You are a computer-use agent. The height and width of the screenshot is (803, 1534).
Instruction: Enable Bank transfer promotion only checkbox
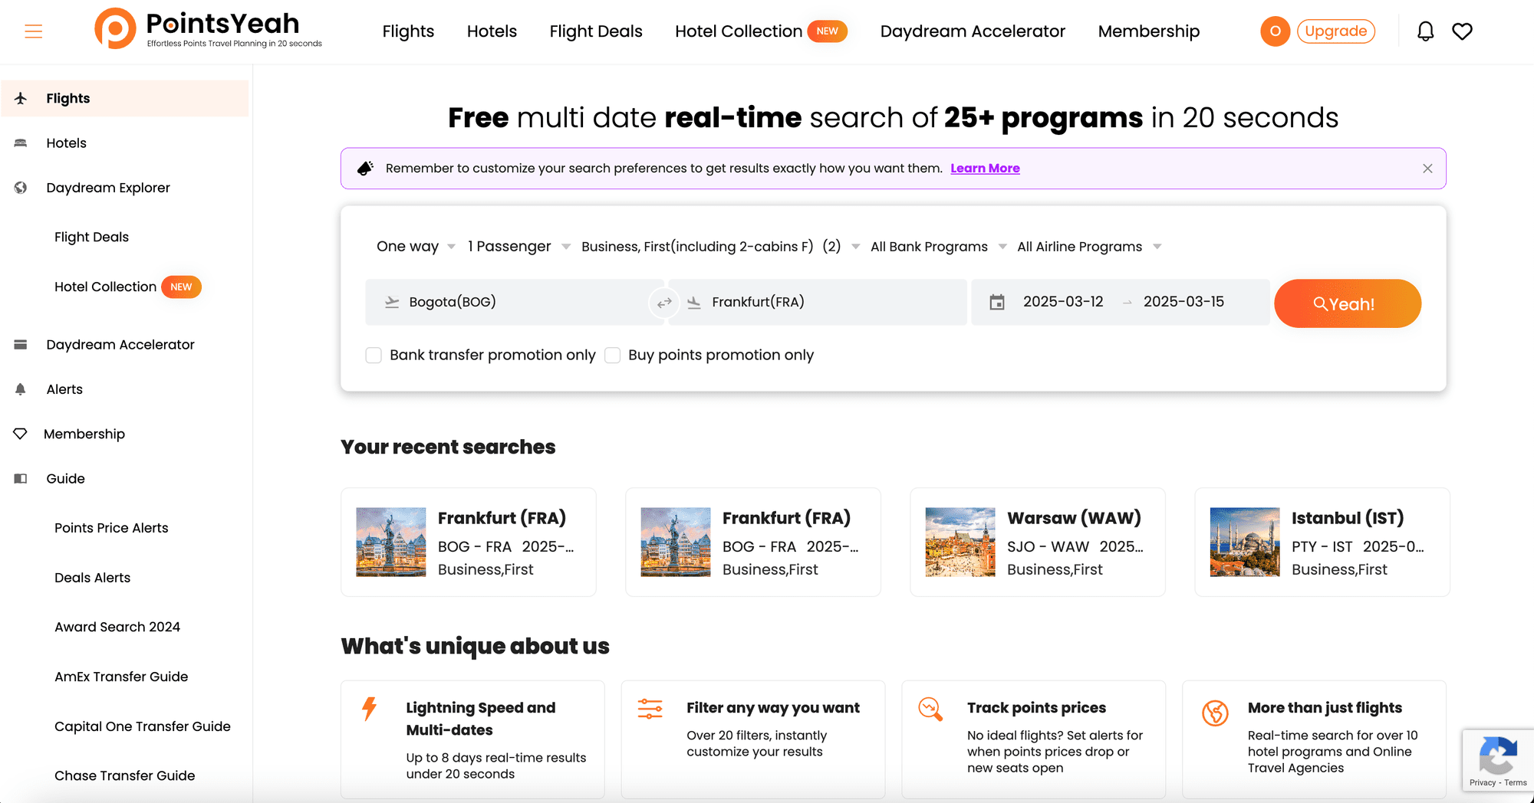(x=374, y=355)
